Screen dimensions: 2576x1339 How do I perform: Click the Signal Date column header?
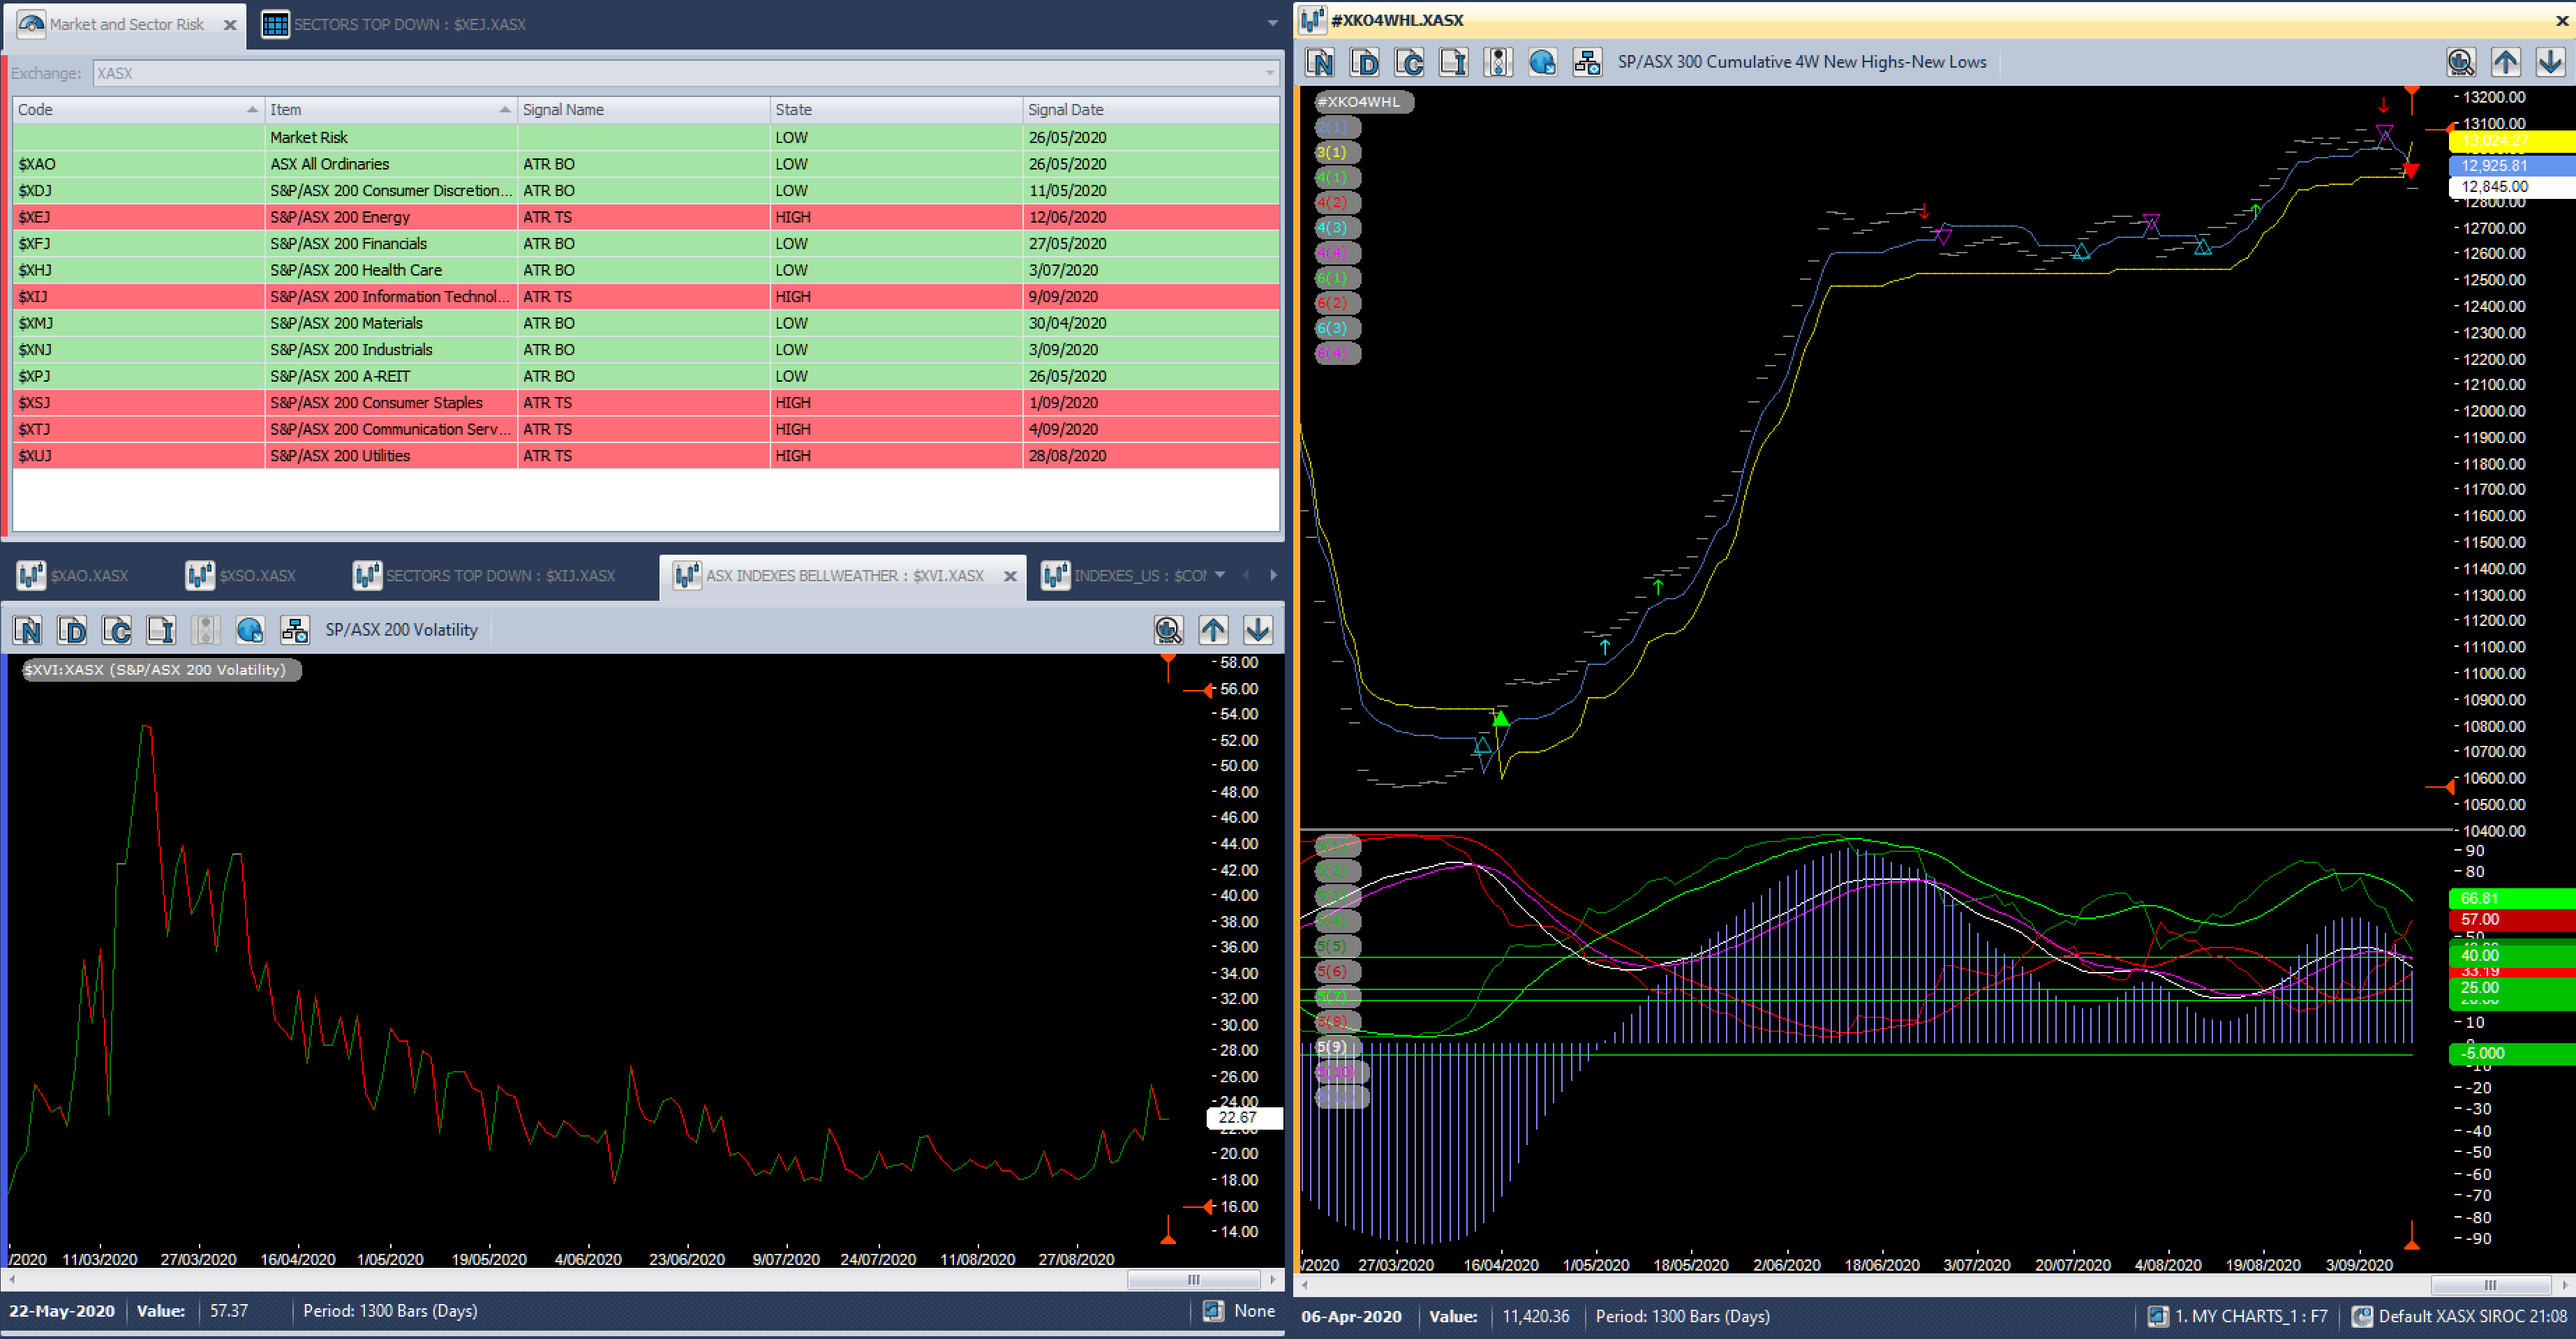[1150, 110]
